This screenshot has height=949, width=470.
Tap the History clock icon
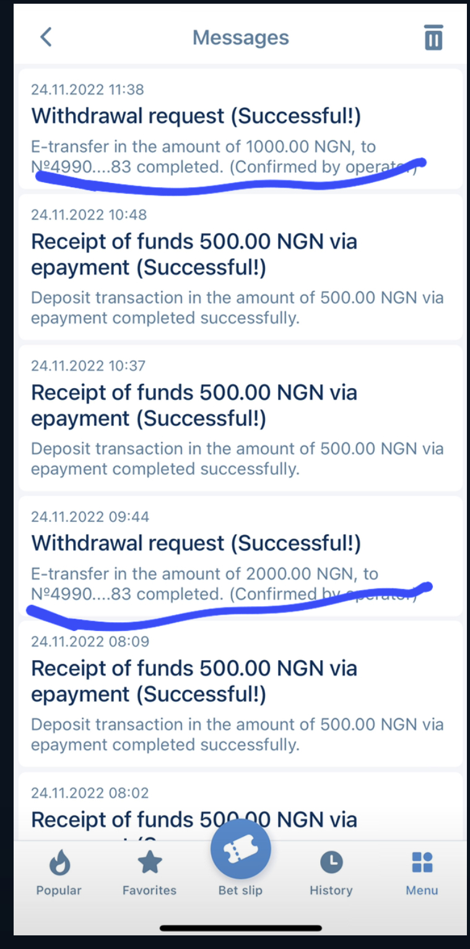click(331, 862)
